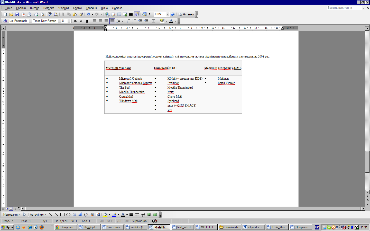Increase paragraph indent
The width and height of the screenshot is (370, 231).
(x=146, y=21)
